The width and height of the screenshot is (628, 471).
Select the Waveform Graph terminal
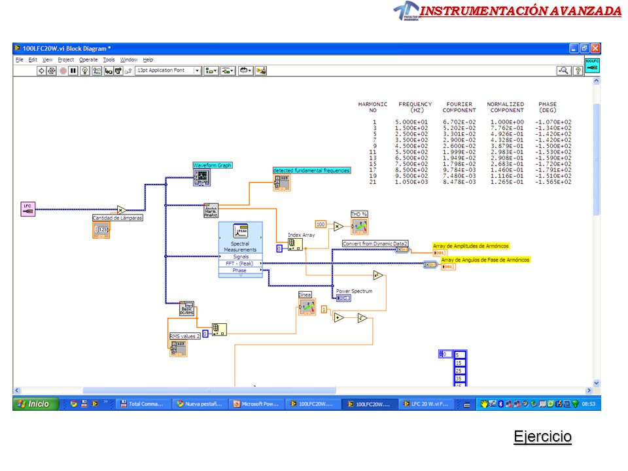click(201, 177)
